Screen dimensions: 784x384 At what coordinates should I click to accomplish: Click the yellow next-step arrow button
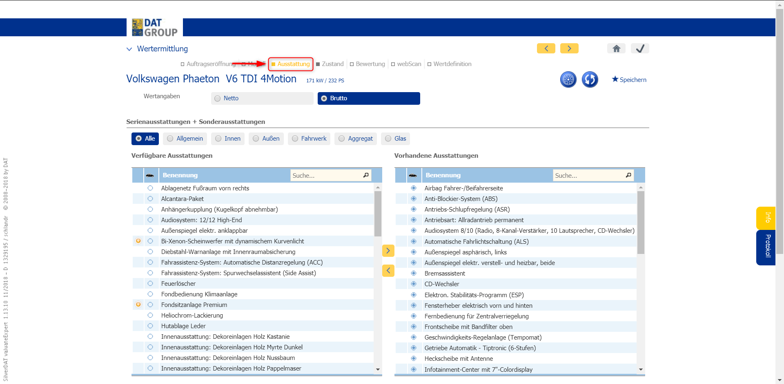[x=569, y=49]
